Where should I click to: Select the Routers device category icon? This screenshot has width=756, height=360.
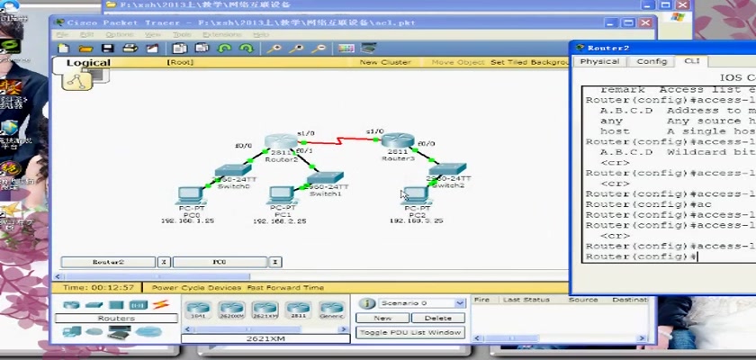point(71,304)
